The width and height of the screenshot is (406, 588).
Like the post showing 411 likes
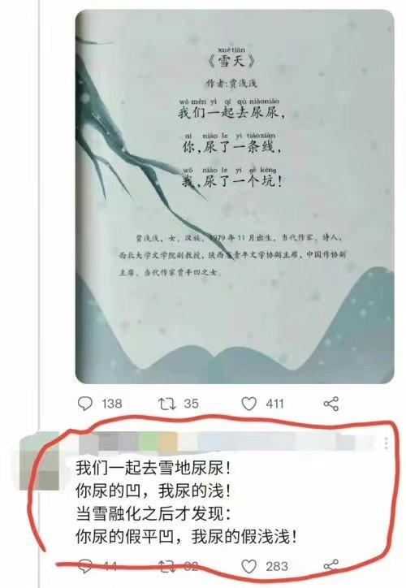(249, 404)
